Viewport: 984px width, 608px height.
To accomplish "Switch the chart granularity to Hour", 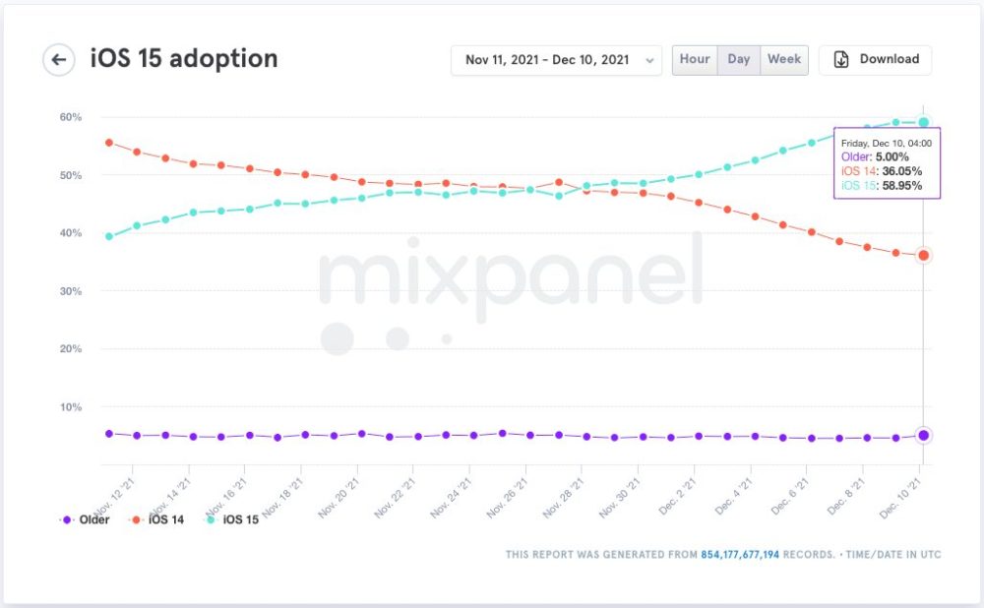I will [695, 59].
